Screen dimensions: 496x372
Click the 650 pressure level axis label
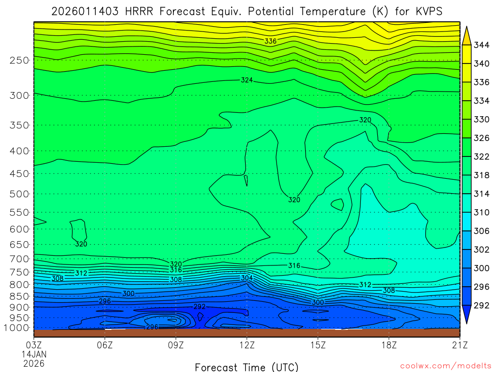pyautogui.click(x=19, y=245)
